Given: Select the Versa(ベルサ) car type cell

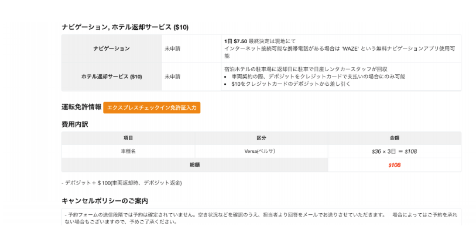Looking at the screenshot, I should click(260, 151).
